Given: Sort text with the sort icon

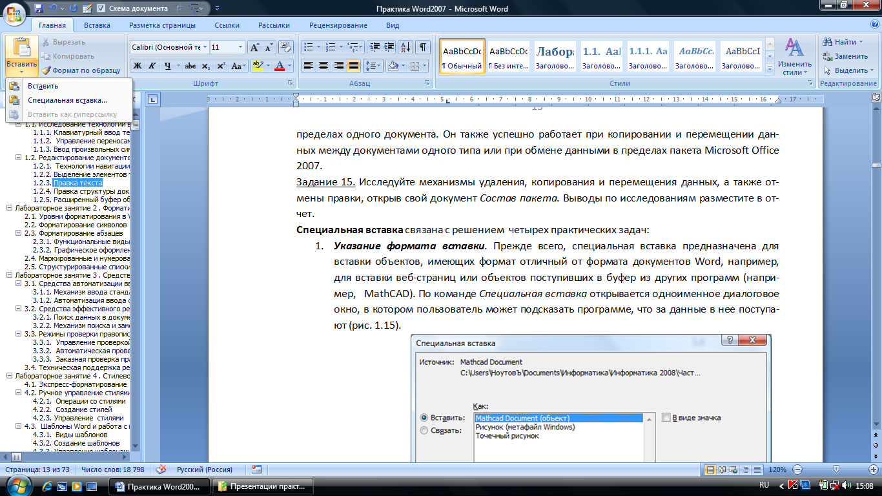Looking at the screenshot, I should (406, 47).
